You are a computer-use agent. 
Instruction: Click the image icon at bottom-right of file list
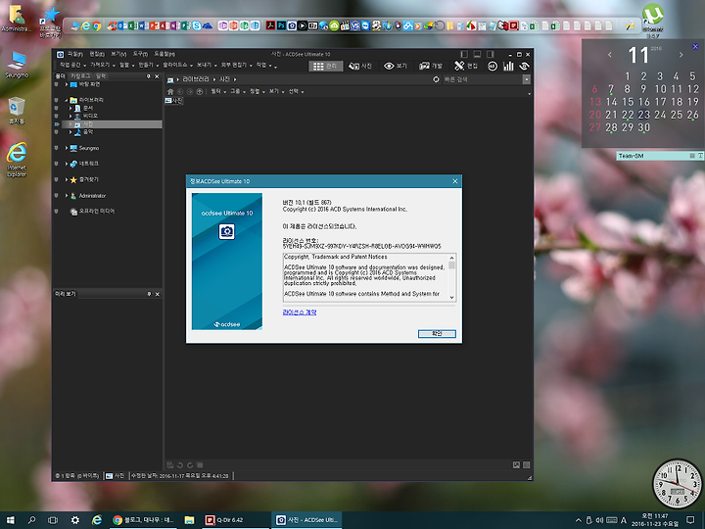[x=517, y=465]
